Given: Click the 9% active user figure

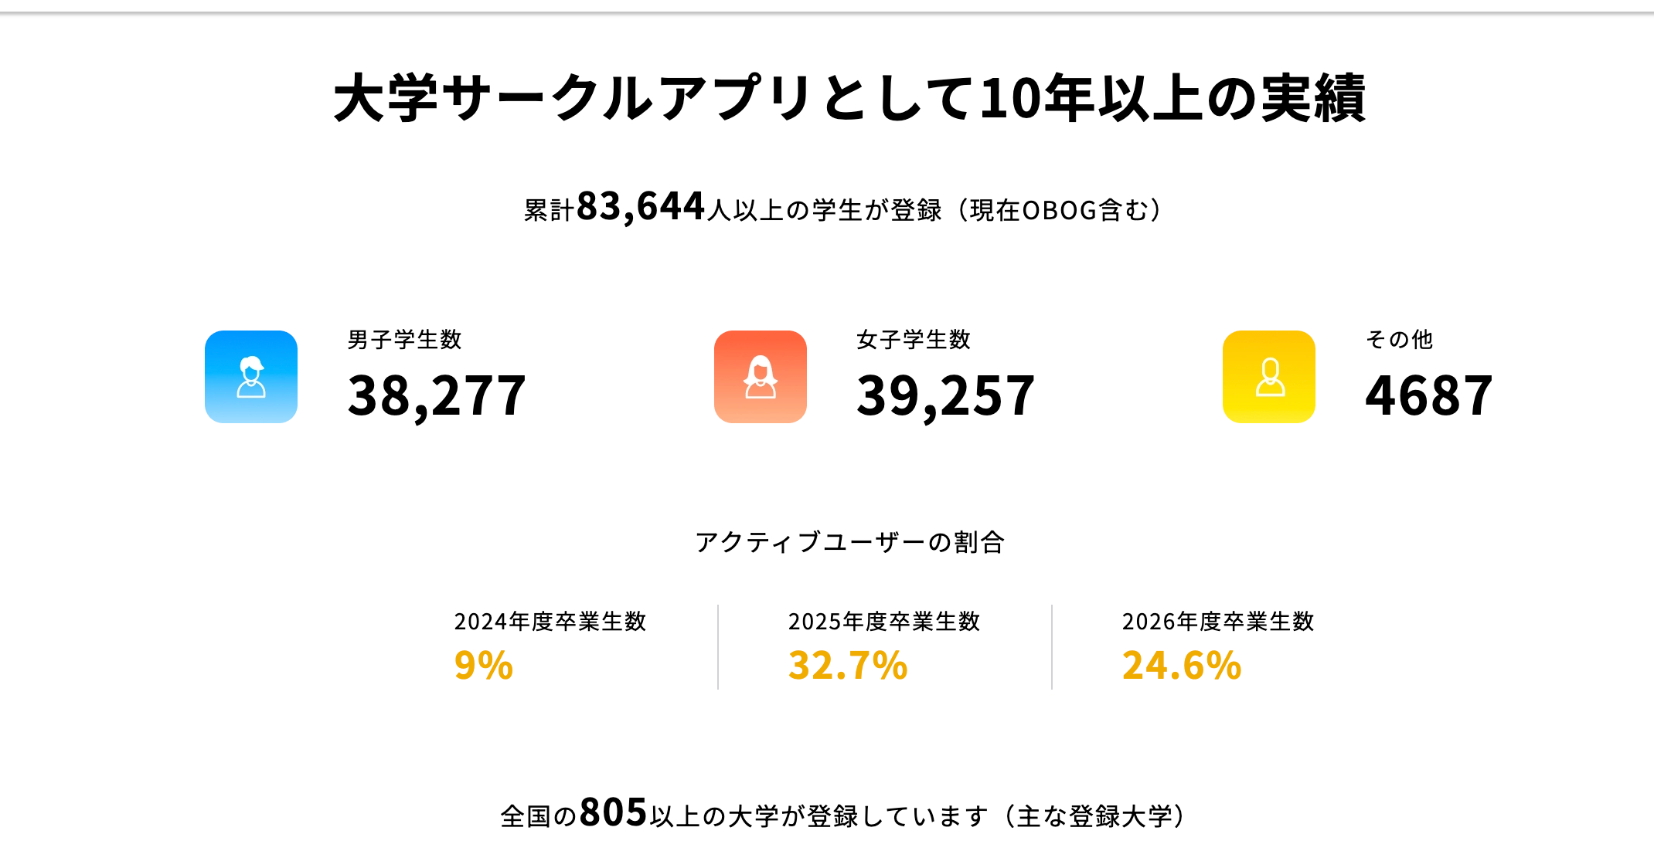Looking at the screenshot, I should 484,666.
